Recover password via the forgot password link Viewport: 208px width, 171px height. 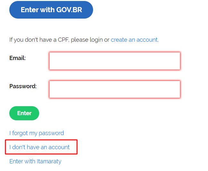tap(37, 133)
